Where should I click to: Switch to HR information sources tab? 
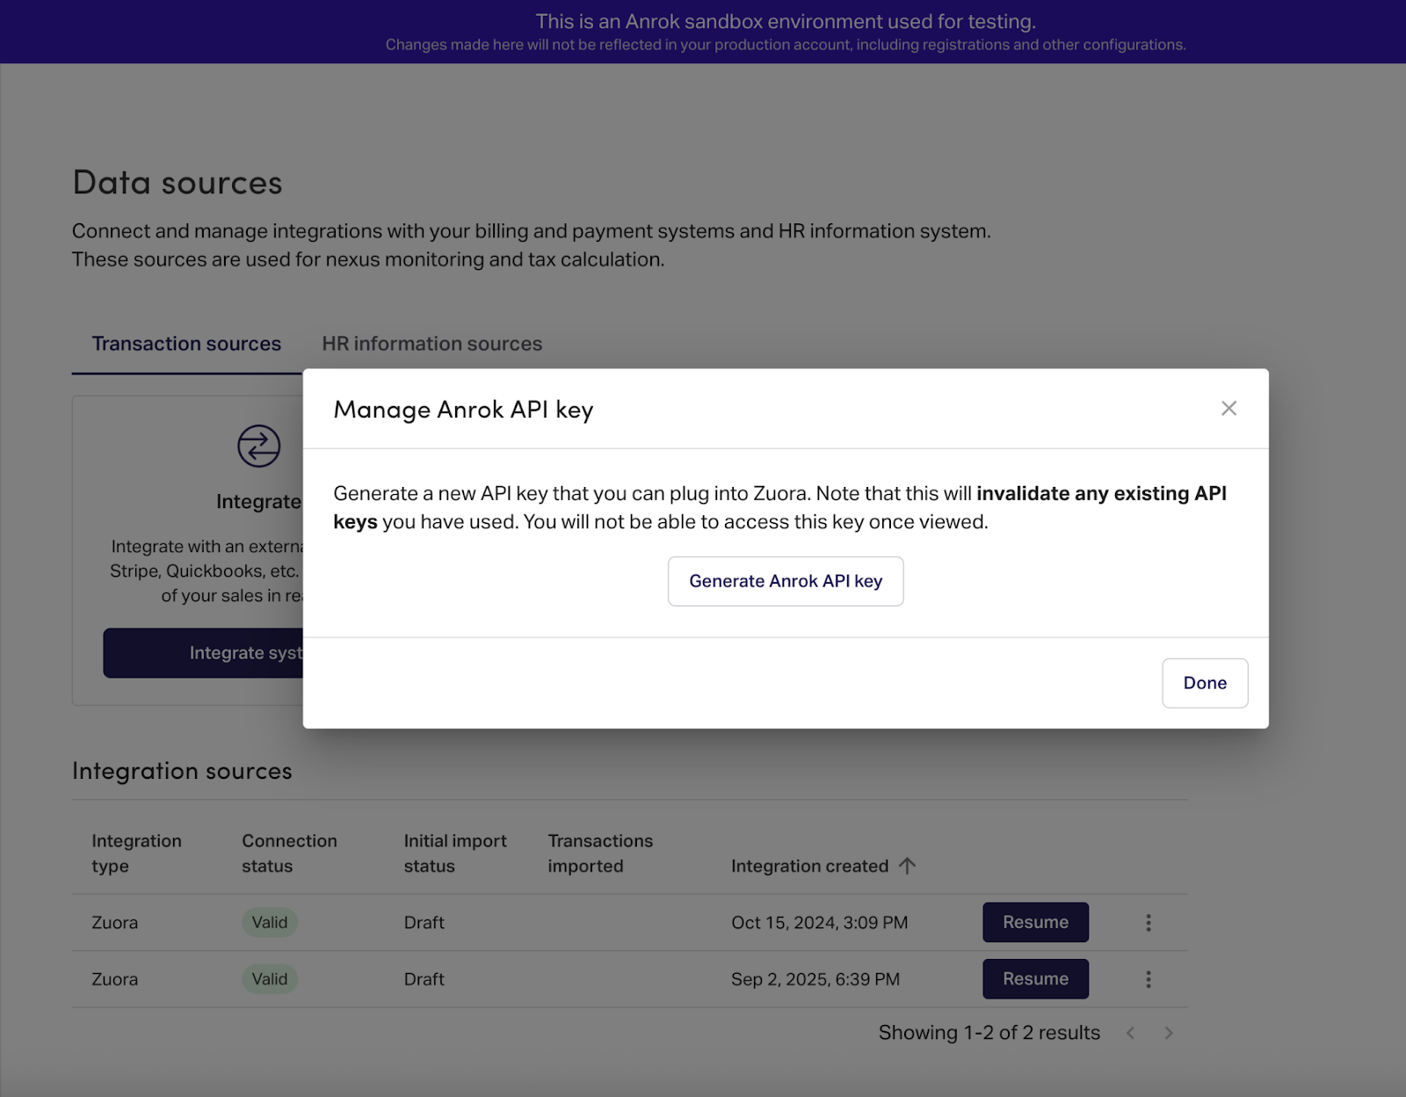tap(431, 344)
